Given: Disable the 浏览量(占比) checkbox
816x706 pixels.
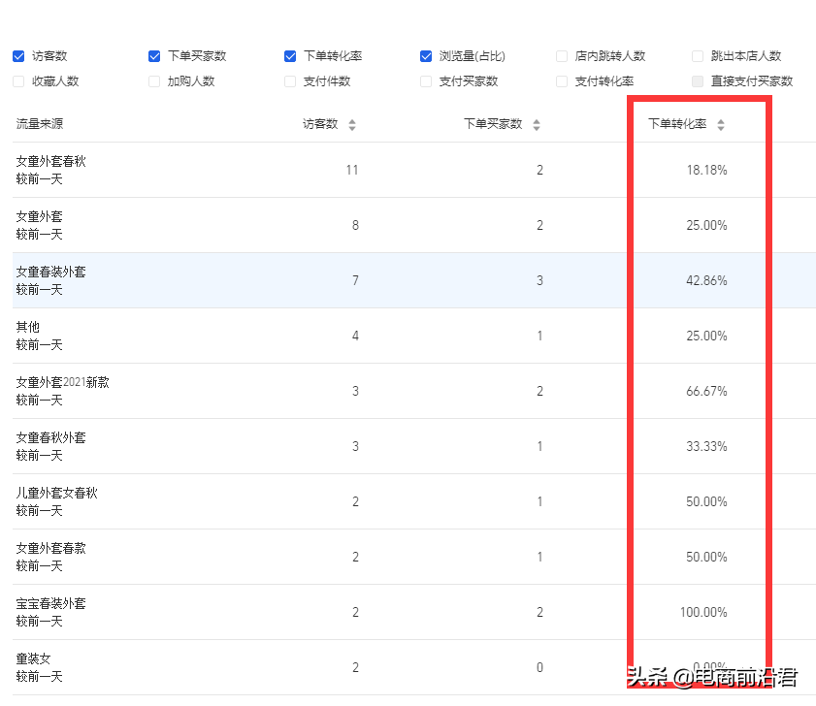Looking at the screenshot, I should (425, 55).
